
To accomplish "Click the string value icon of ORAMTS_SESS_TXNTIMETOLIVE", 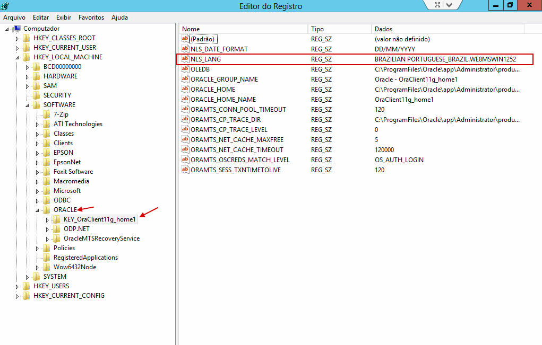I will pyautogui.click(x=185, y=170).
